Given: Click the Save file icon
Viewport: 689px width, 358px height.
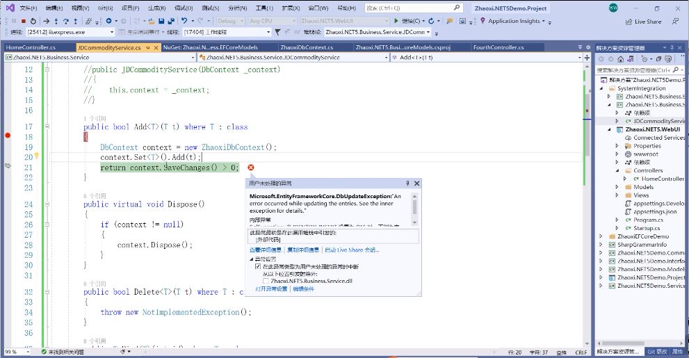Looking at the screenshot, I should tap(161, 21).
